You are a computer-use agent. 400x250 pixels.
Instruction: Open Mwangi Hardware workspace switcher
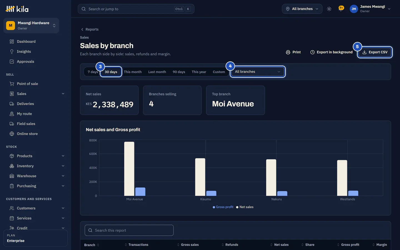click(31, 26)
